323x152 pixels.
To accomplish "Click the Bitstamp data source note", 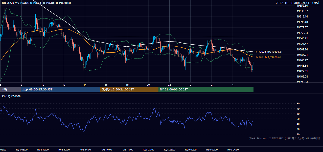I will point(285,139).
